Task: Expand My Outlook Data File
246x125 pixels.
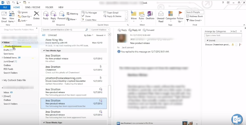Action: [2, 80]
